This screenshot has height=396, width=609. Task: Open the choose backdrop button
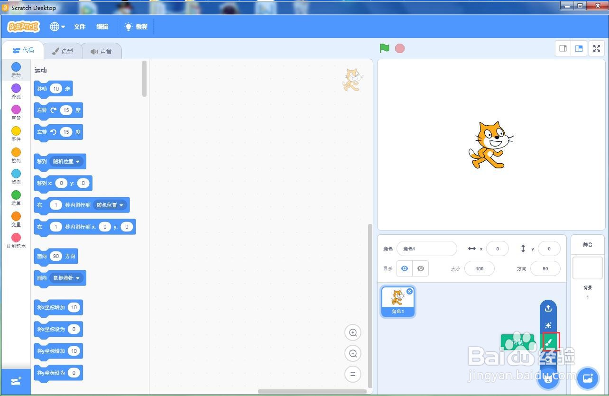point(588,378)
